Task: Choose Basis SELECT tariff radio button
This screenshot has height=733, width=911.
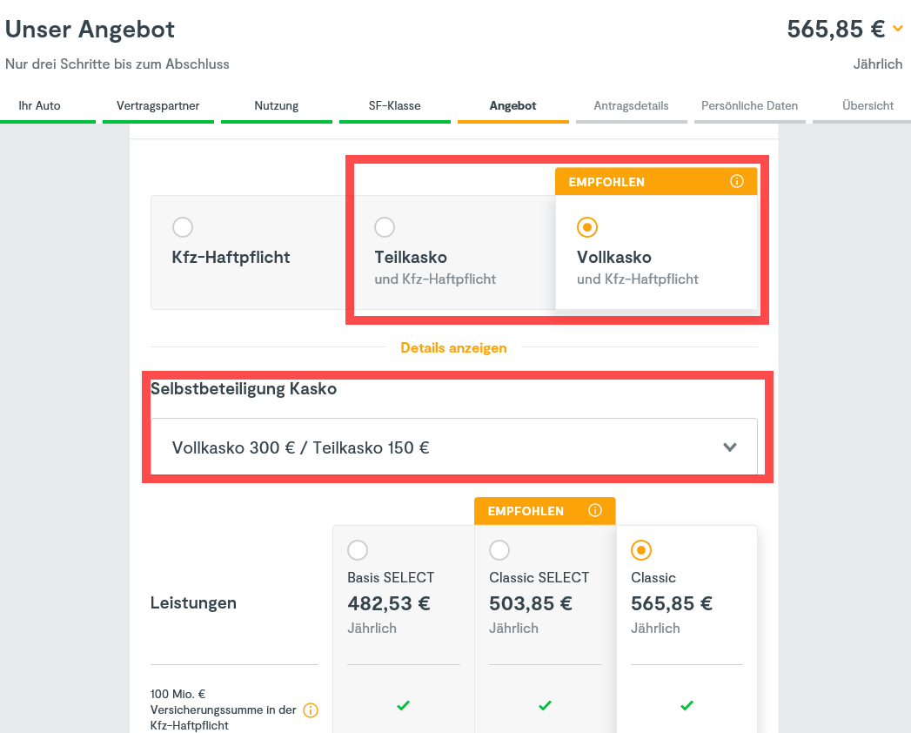Action: pos(358,550)
